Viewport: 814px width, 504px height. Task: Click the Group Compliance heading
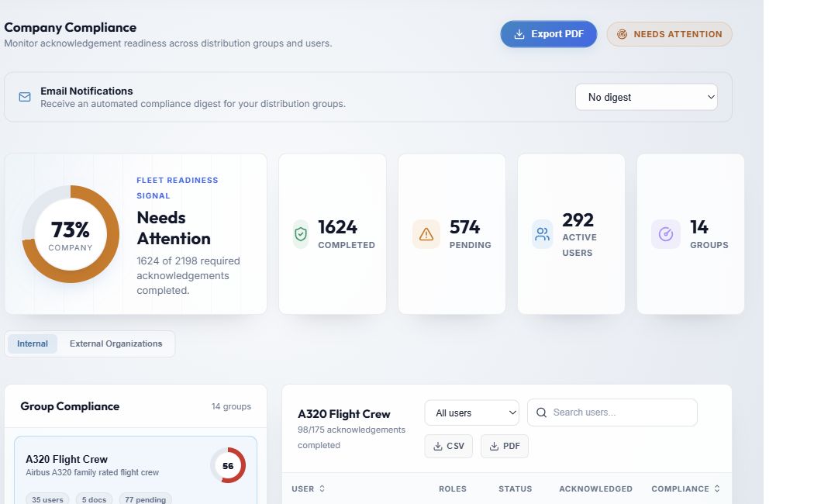[x=70, y=406]
